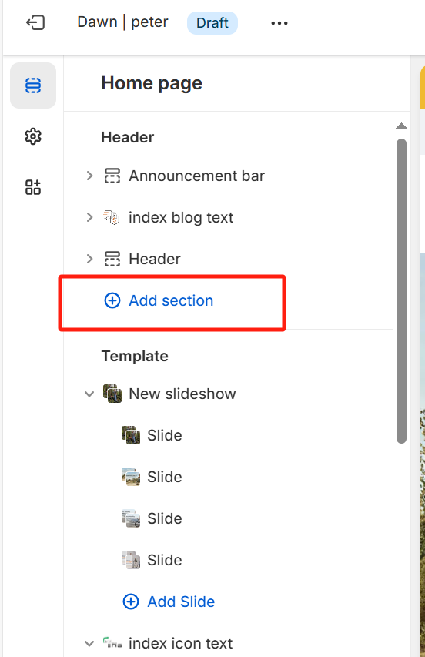Click the Announcement bar section icon
The width and height of the screenshot is (425, 657).
[112, 176]
